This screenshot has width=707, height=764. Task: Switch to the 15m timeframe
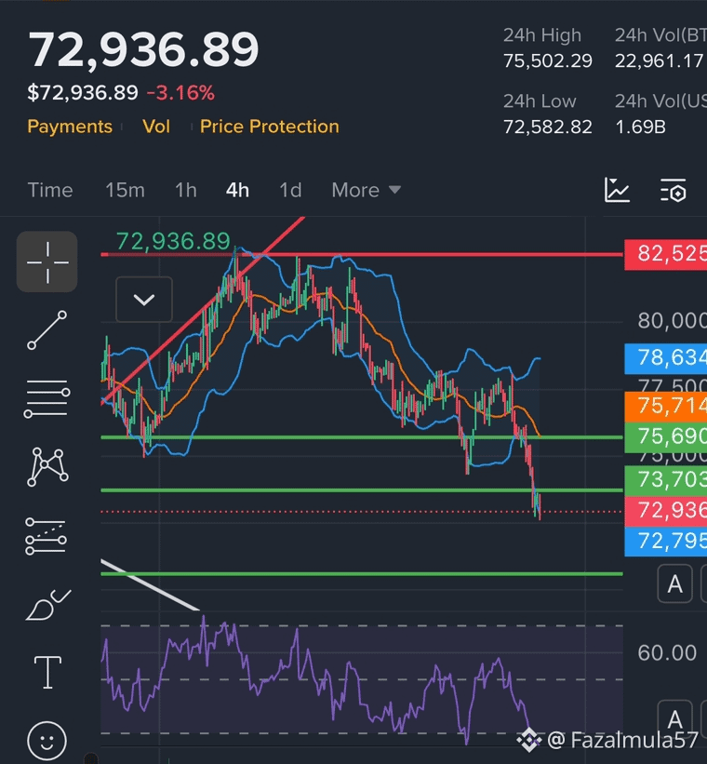126,190
